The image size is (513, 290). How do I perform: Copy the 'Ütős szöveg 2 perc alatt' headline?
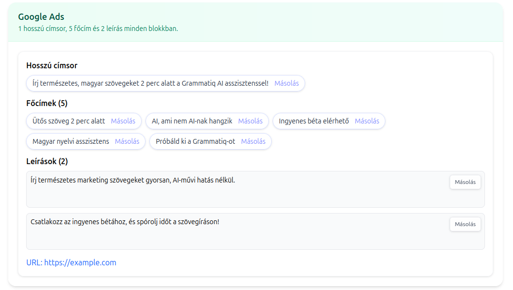(123, 121)
